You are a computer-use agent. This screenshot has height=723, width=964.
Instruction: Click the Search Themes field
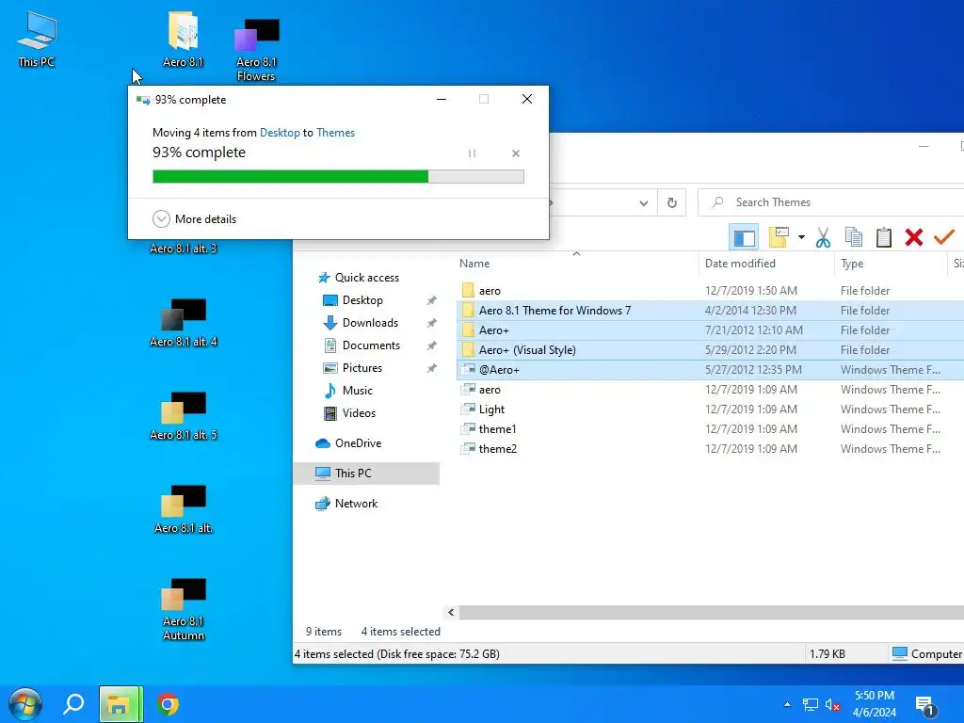tap(831, 202)
